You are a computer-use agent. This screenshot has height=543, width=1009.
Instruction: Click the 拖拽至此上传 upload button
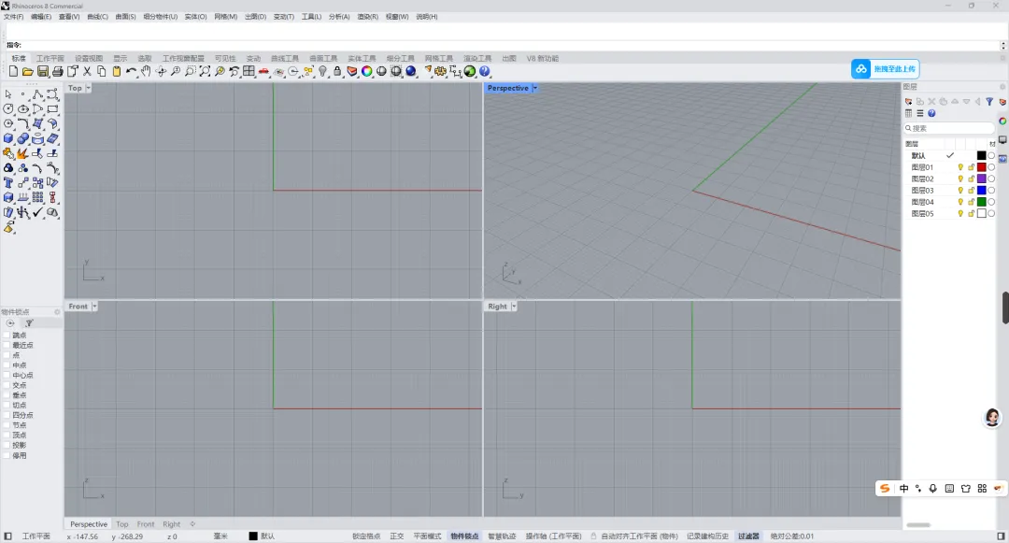pos(886,69)
